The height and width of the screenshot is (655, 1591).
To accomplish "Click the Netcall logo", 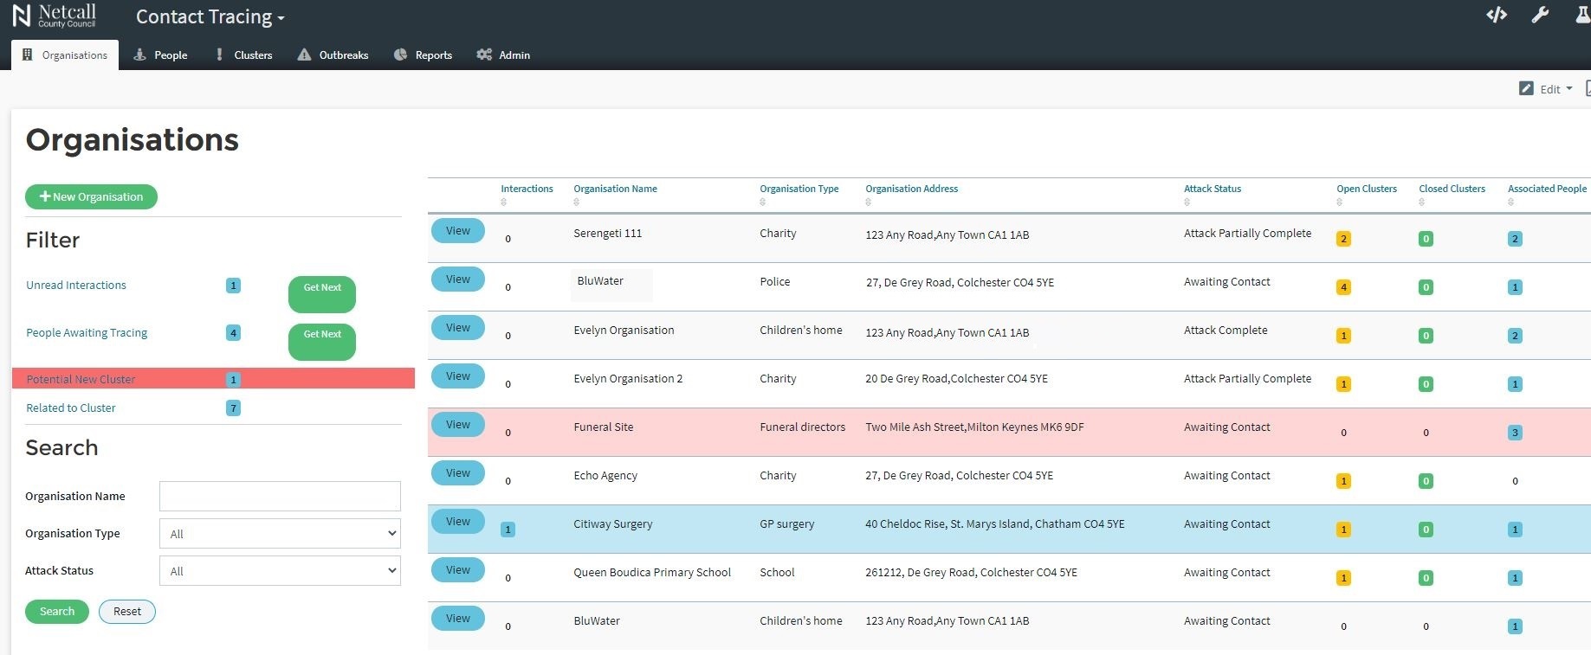I will (x=54, y=16).
